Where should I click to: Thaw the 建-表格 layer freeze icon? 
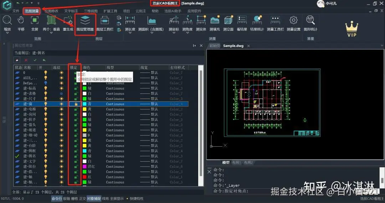pos(61,93)
